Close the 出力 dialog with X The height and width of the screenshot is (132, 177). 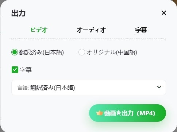tap(164, 13)
